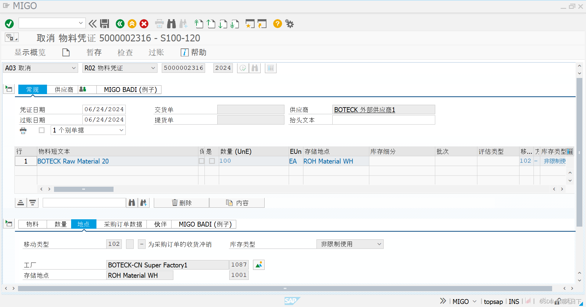Click the Generate shortcut icon
The height and width of the screenshot is (307, 586).
coord(262,24)
